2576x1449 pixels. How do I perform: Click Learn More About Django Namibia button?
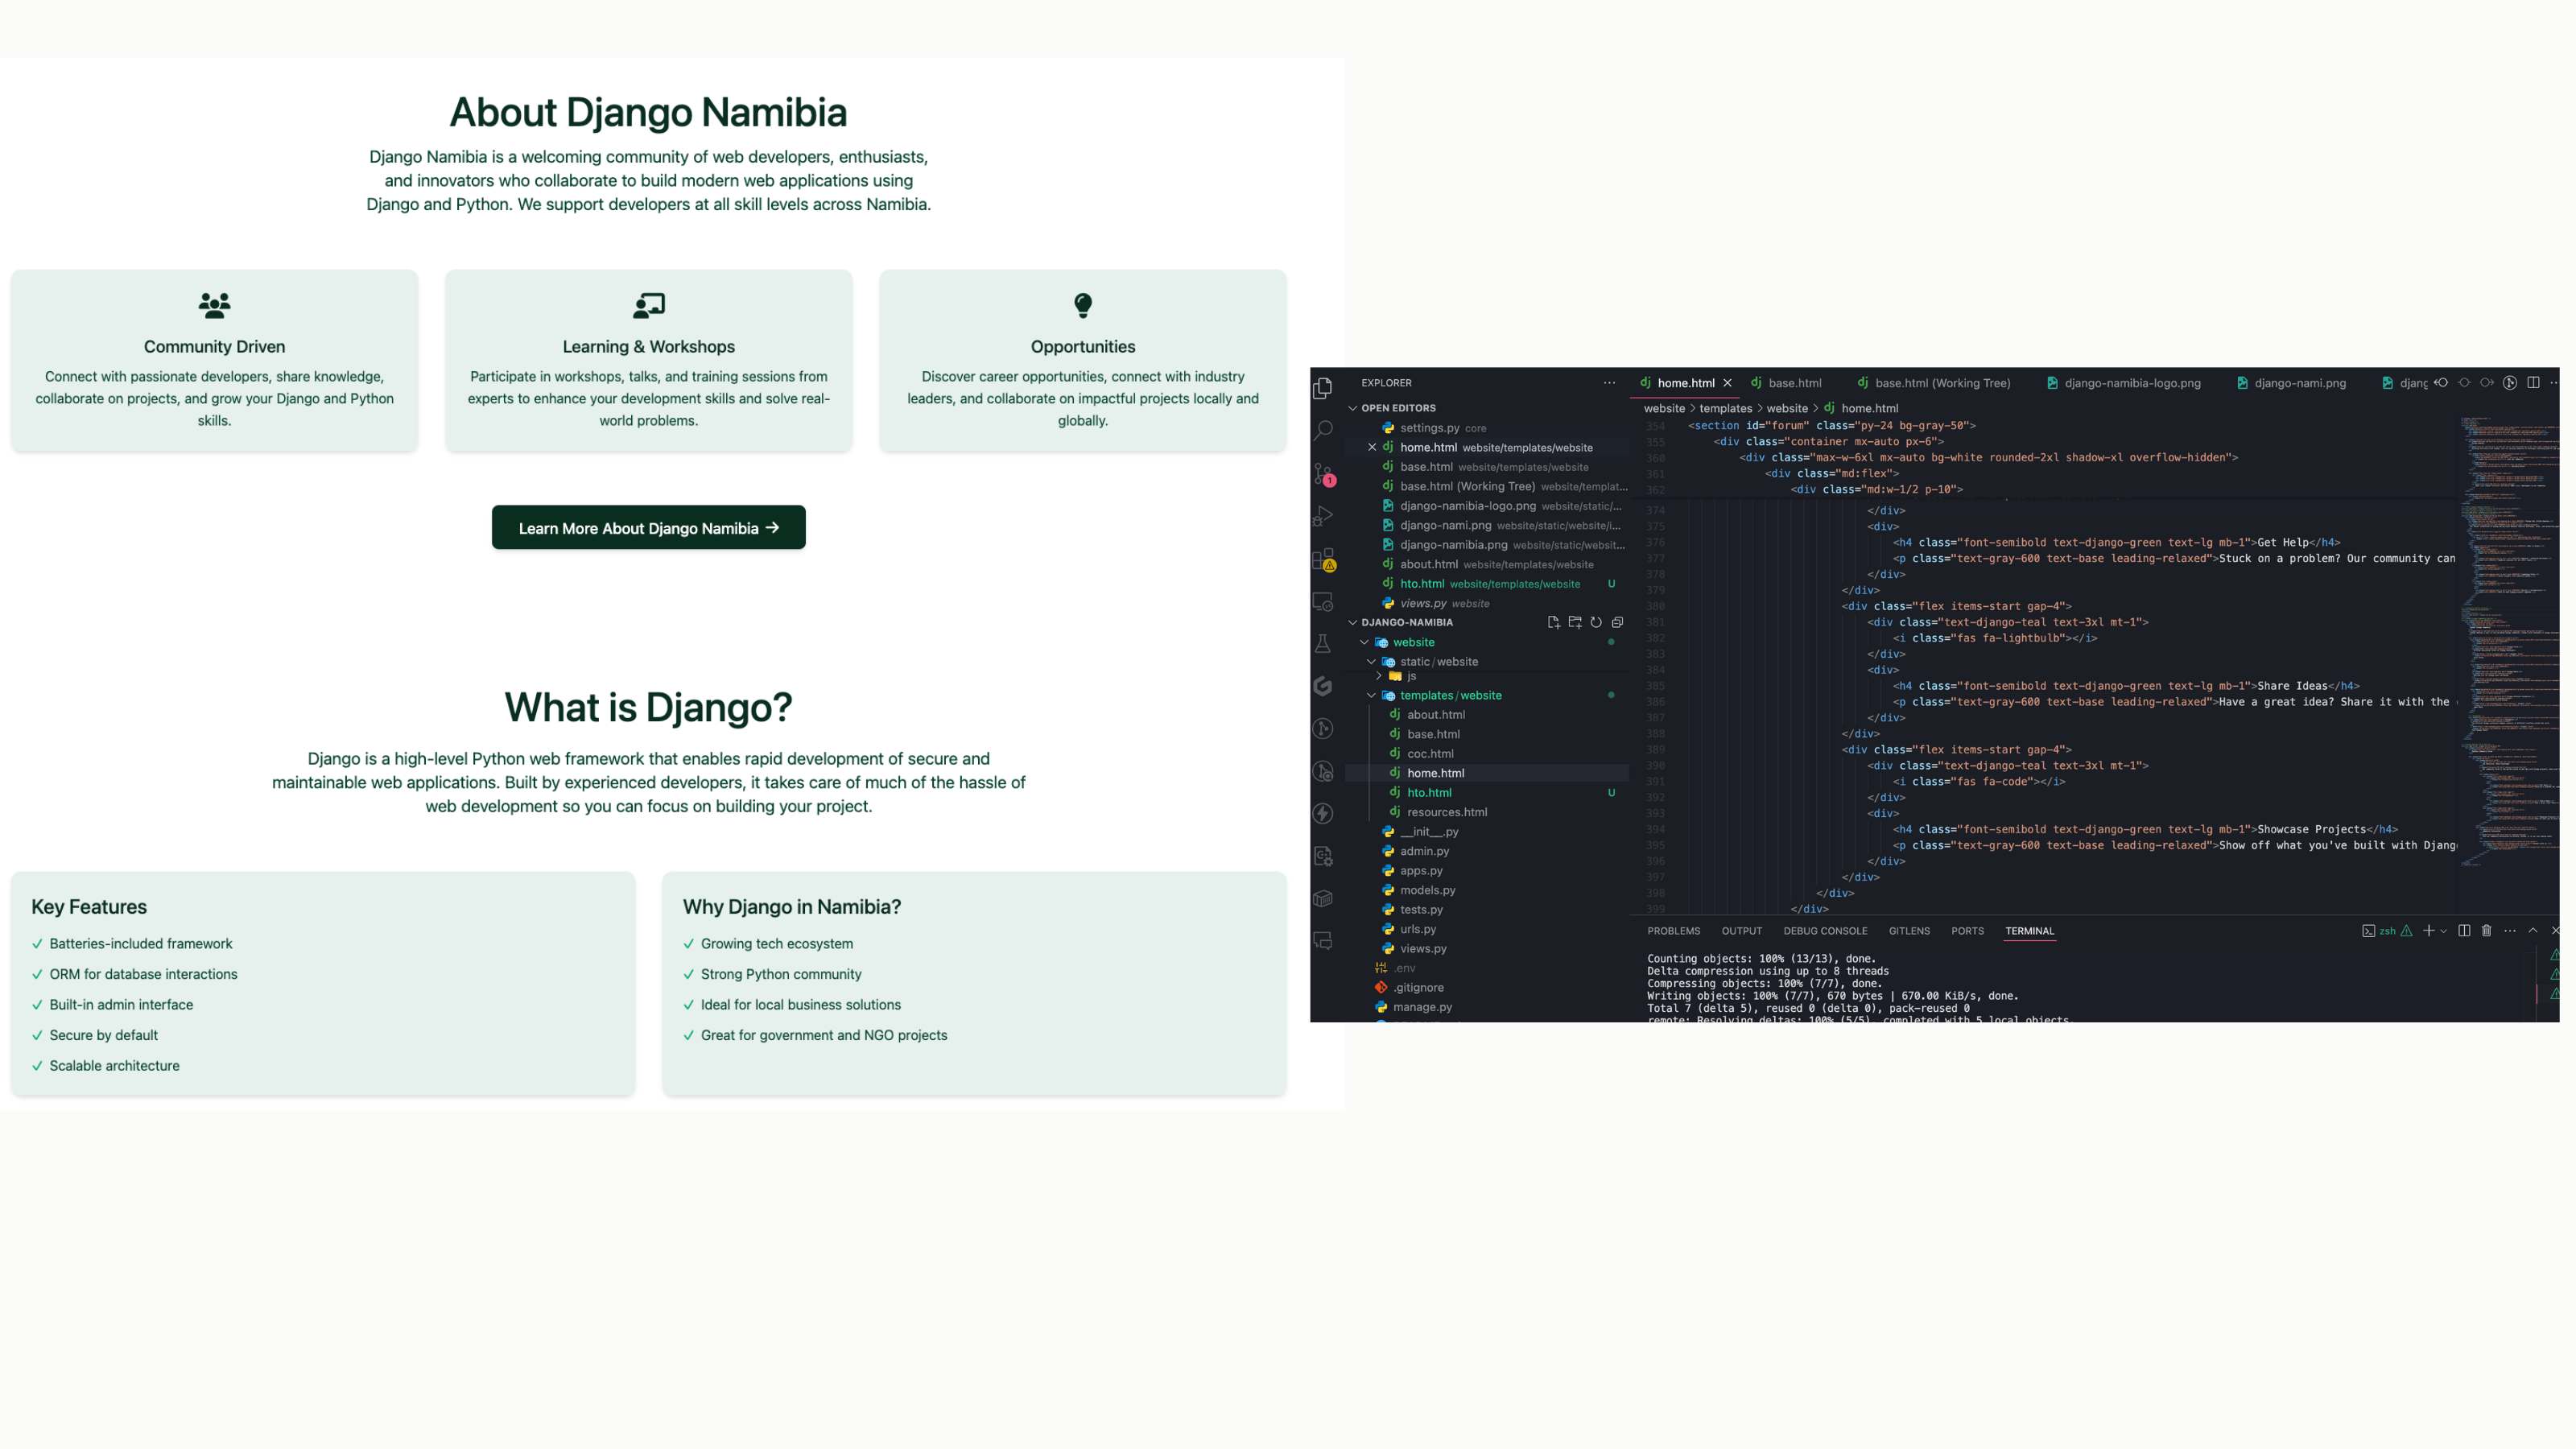[648, 528]
